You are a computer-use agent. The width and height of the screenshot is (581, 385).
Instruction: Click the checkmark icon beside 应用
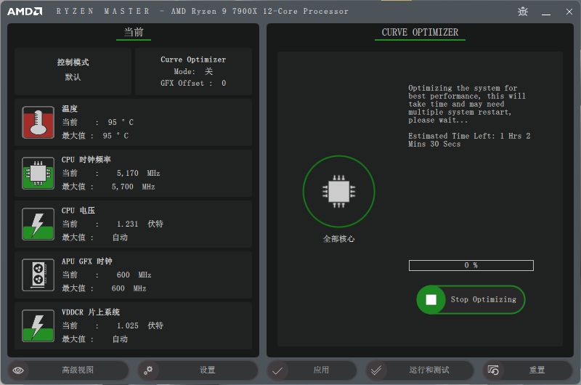pyautogui.click(x=277, y=370)
